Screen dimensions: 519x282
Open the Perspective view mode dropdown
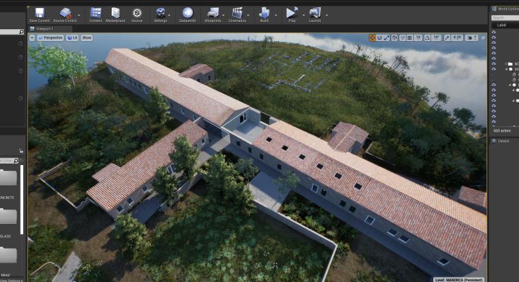pyautogui.click(x=51, y=38)
